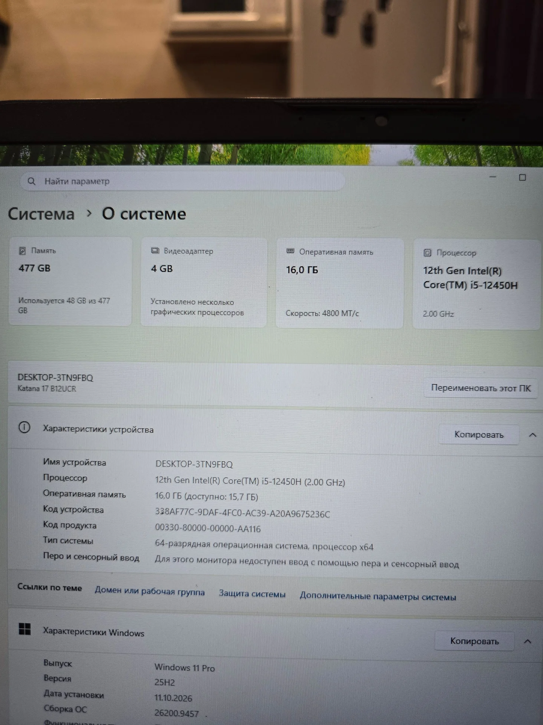This screenshot has height=725, width=543.
Task: Click the Перо и сенсорный ввод label
Action: [91, 557]
